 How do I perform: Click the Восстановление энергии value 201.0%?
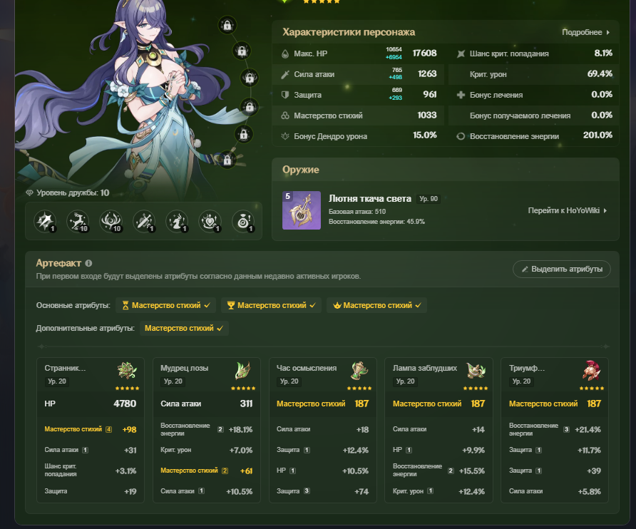tap(598, 135)
